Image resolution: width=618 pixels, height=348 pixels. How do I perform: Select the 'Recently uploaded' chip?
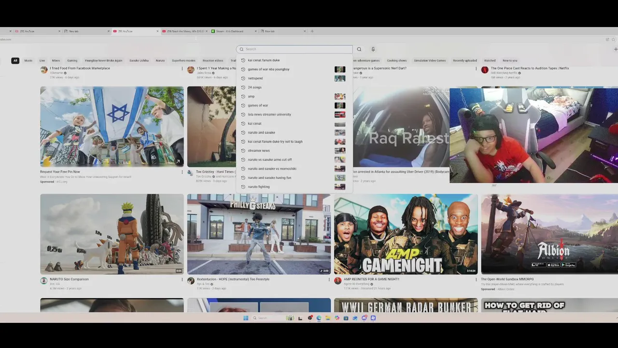coord(465,60)
